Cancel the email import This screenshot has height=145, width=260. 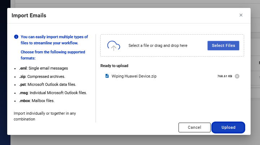tap(194, 127)
